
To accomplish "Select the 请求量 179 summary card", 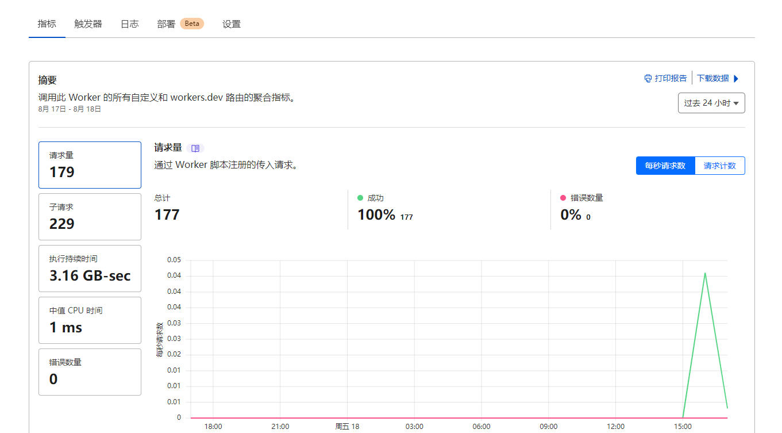I will coord(90,165).
